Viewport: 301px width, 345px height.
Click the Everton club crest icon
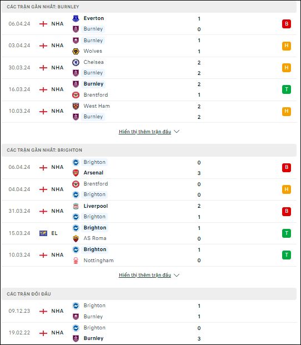point(76,18)
